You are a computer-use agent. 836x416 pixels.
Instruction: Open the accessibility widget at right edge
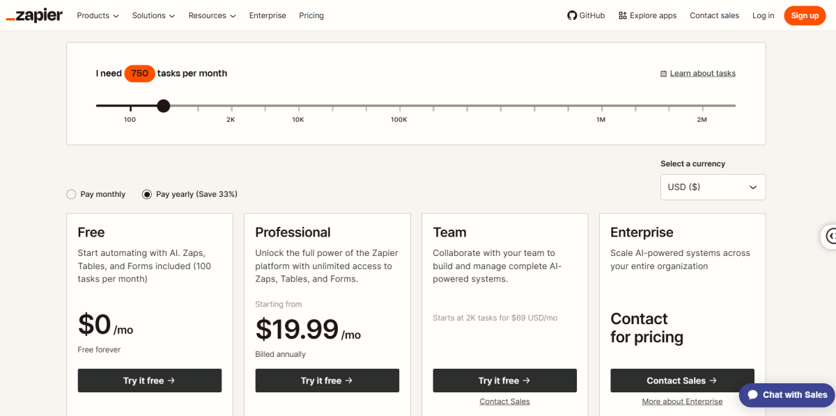tap(829, 237)
